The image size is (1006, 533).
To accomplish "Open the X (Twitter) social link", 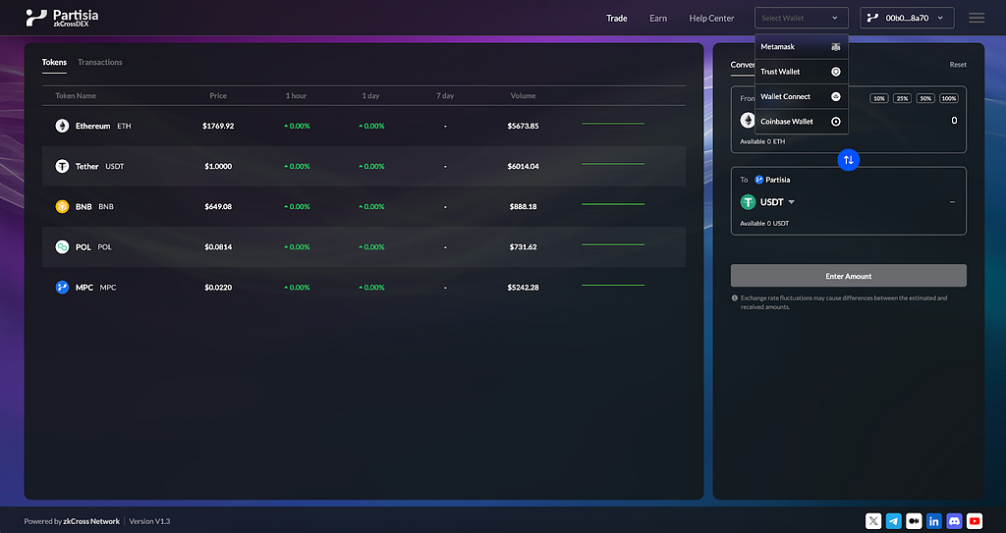I will 873,521.
